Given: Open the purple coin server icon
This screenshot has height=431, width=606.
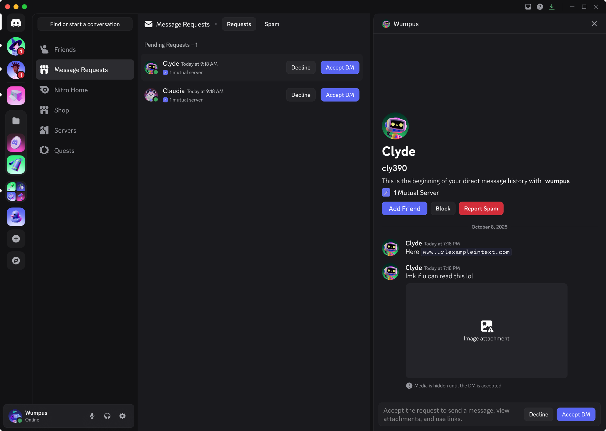Looking at the screenshot, I should pos(16,143).
